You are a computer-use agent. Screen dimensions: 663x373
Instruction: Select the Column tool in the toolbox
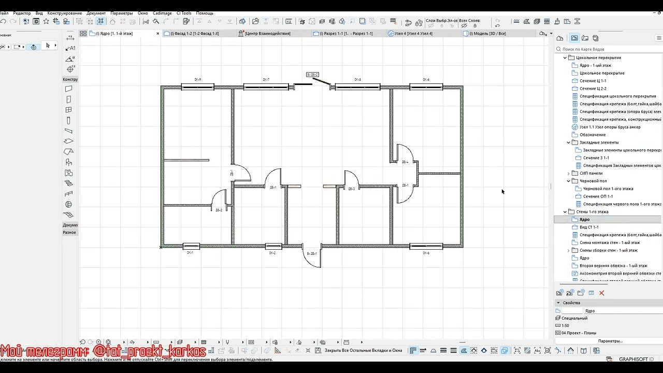coord(69,120)
